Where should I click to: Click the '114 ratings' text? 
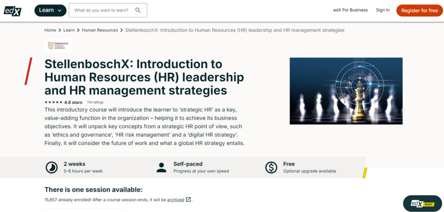coord(95,102)
